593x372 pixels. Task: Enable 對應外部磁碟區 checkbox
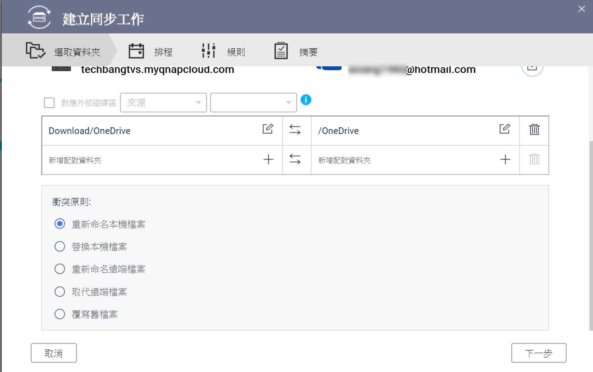(49, 102)
